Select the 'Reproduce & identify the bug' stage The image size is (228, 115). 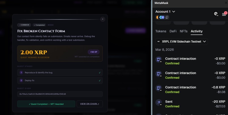tap(60, 72)
